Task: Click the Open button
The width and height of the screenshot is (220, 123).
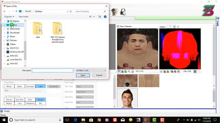Action: pyautogui.click(x=83, y=75)
